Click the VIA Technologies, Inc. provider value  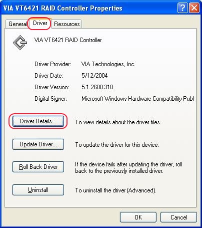tap(108, 64)
